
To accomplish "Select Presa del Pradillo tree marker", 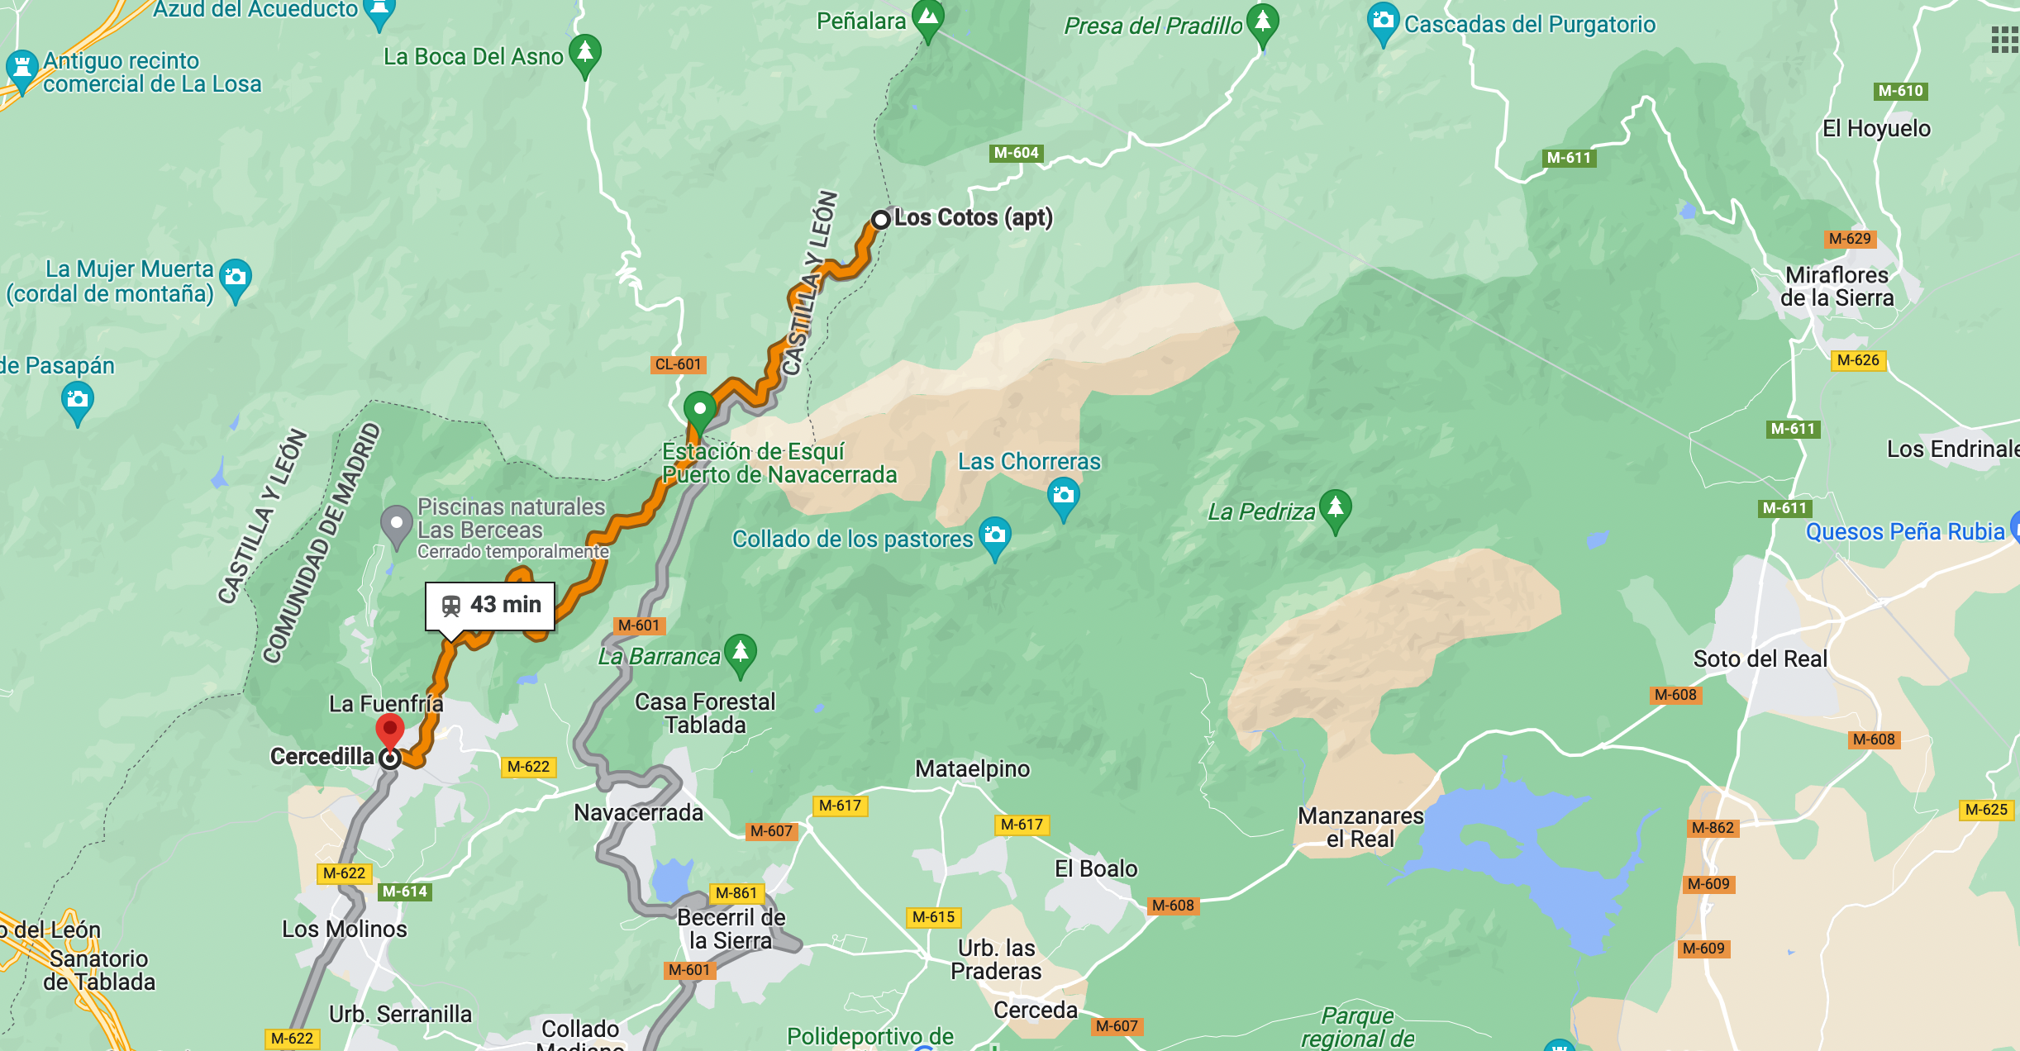I will pyautogui.click(x=1262, y=26).
